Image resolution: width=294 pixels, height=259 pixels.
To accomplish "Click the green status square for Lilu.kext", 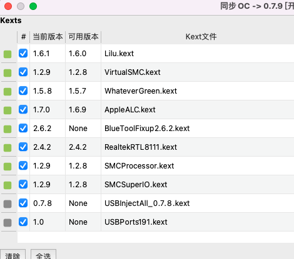I will (x=8, y=54).
